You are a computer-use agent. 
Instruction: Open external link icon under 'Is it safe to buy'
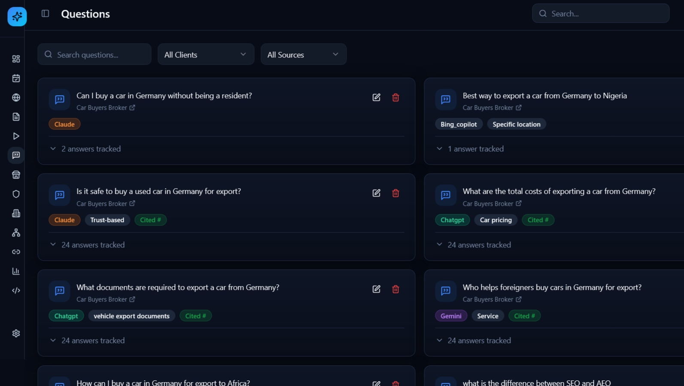(132, 203)
